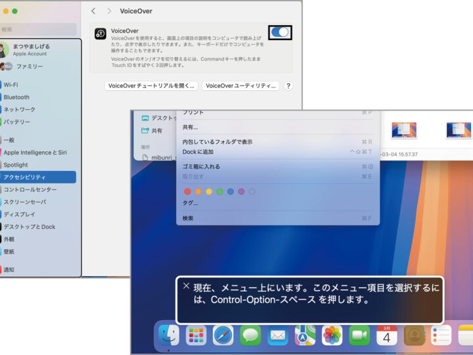Apply the gray tag color
Image resolution: width=473 pixels, height=355 pixels.
click(x=252, y=191)
